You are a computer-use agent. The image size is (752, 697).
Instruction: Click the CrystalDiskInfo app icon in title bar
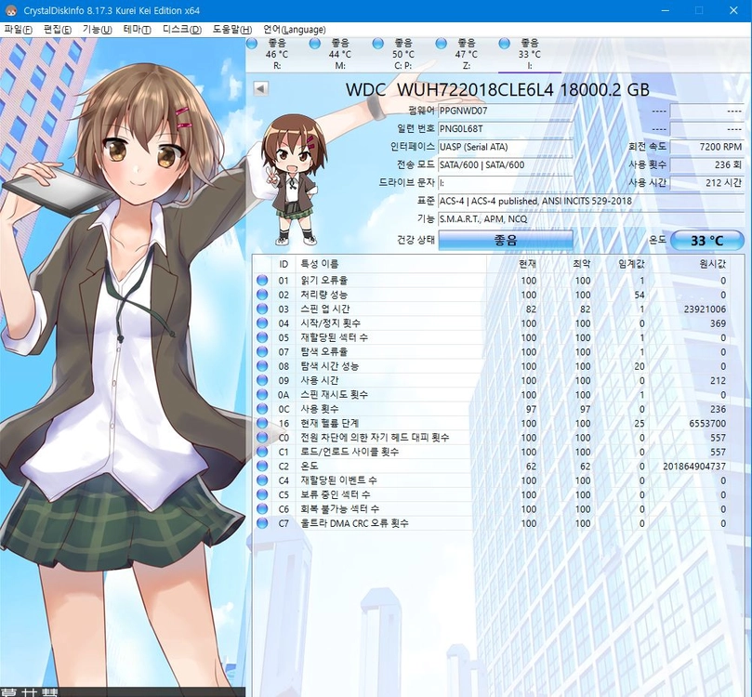(x=10, y=10)
